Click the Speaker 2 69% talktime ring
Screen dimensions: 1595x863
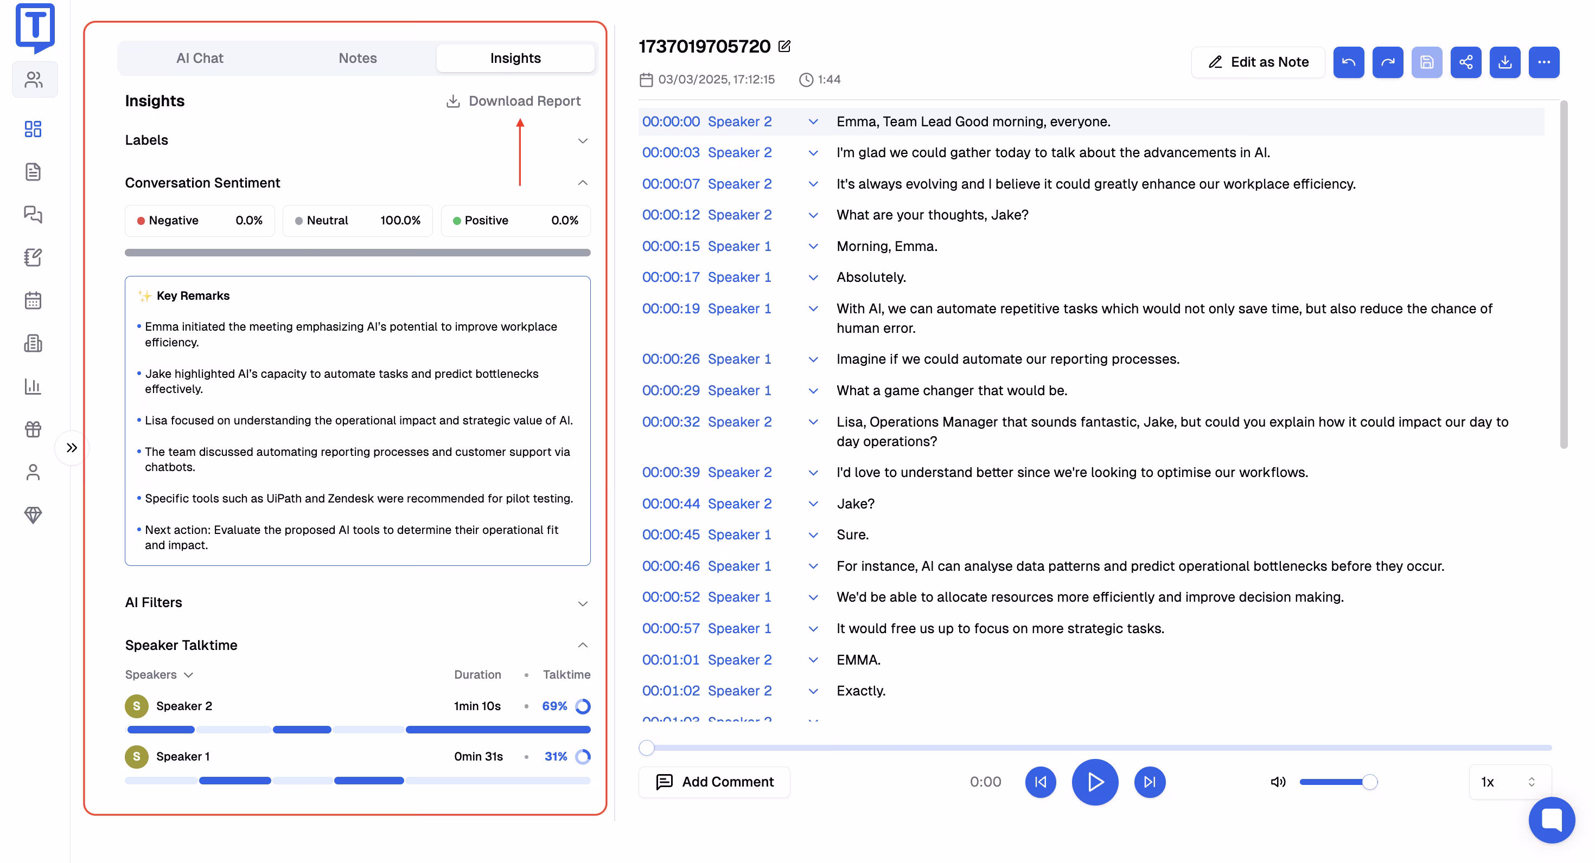(x=583, y=706)
